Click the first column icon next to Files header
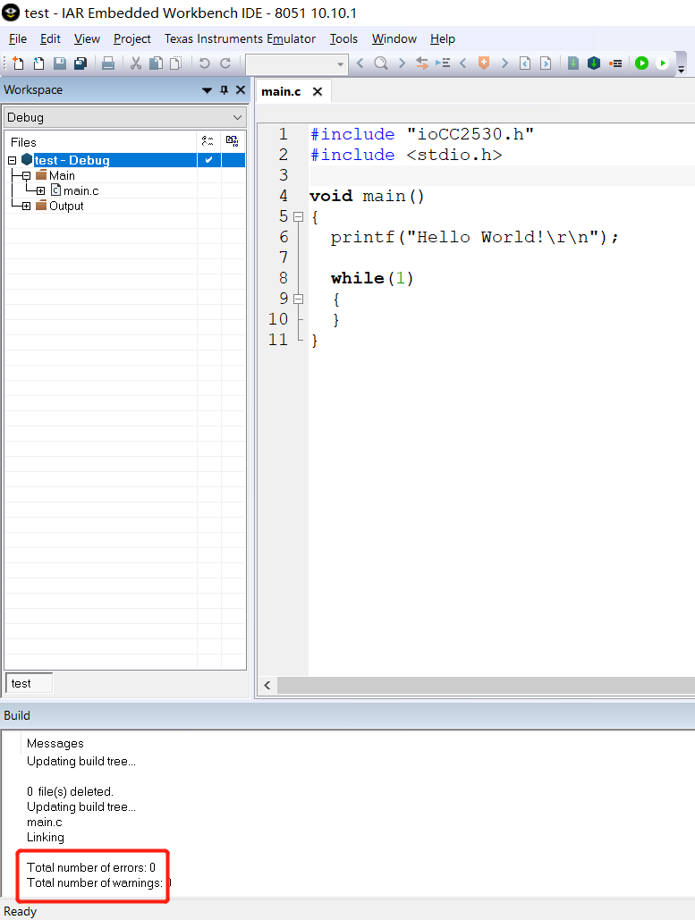Image resolution: width=695 pixels, height=920 pixels. (208, 141)
